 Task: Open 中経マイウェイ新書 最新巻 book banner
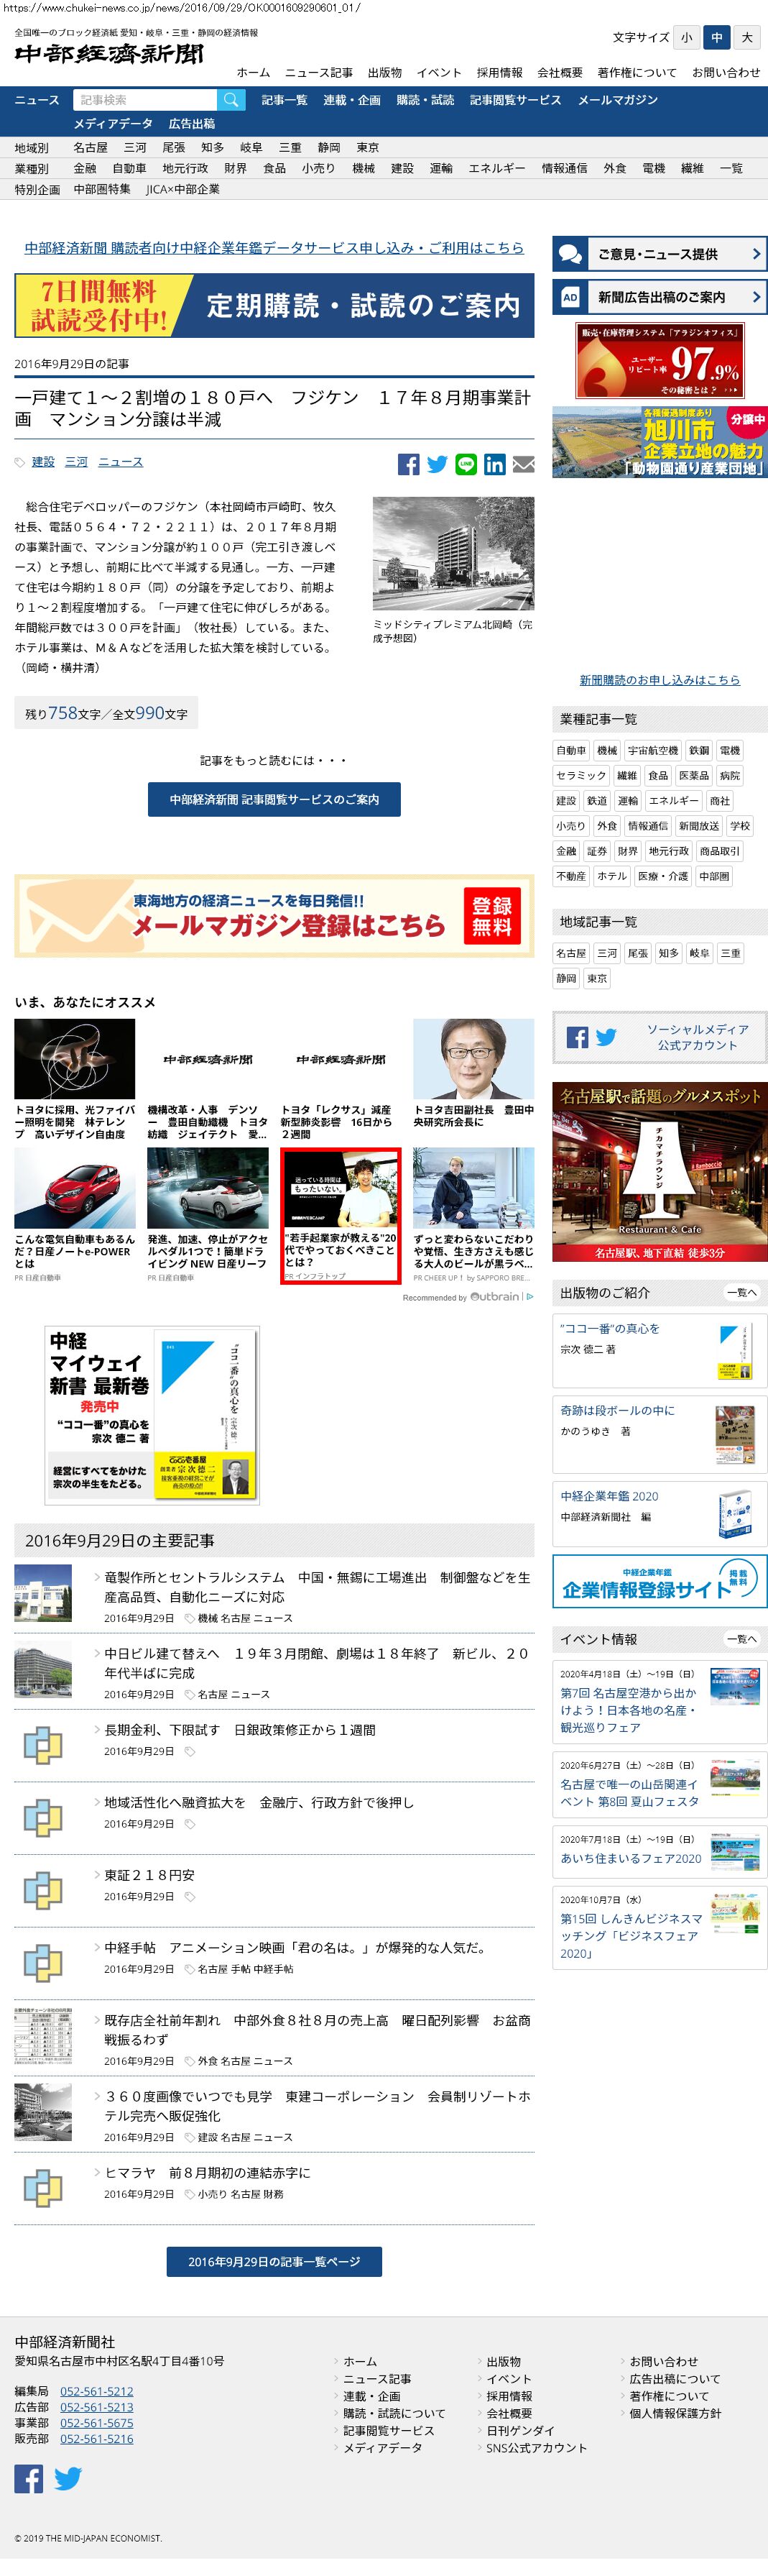coord(152,1415)
